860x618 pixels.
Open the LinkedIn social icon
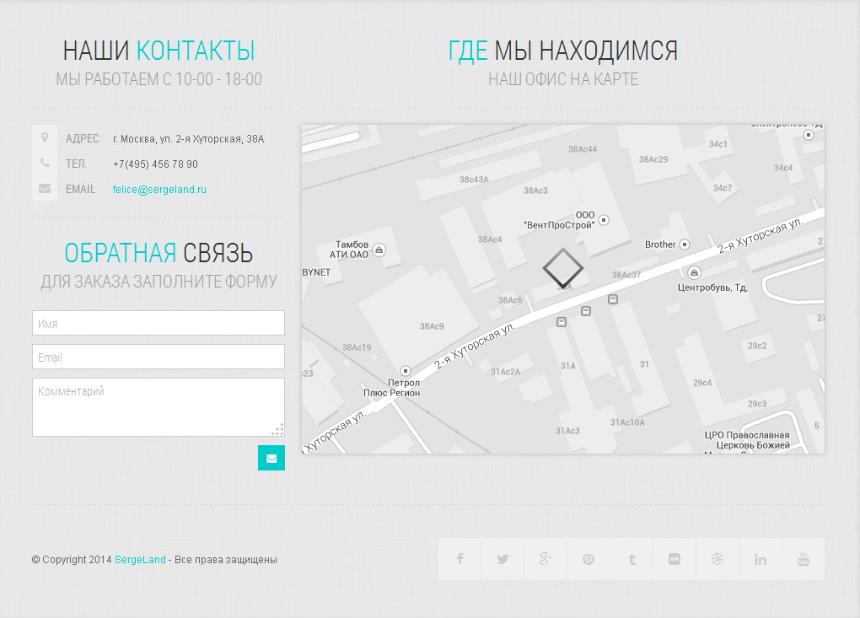[760, 559]
